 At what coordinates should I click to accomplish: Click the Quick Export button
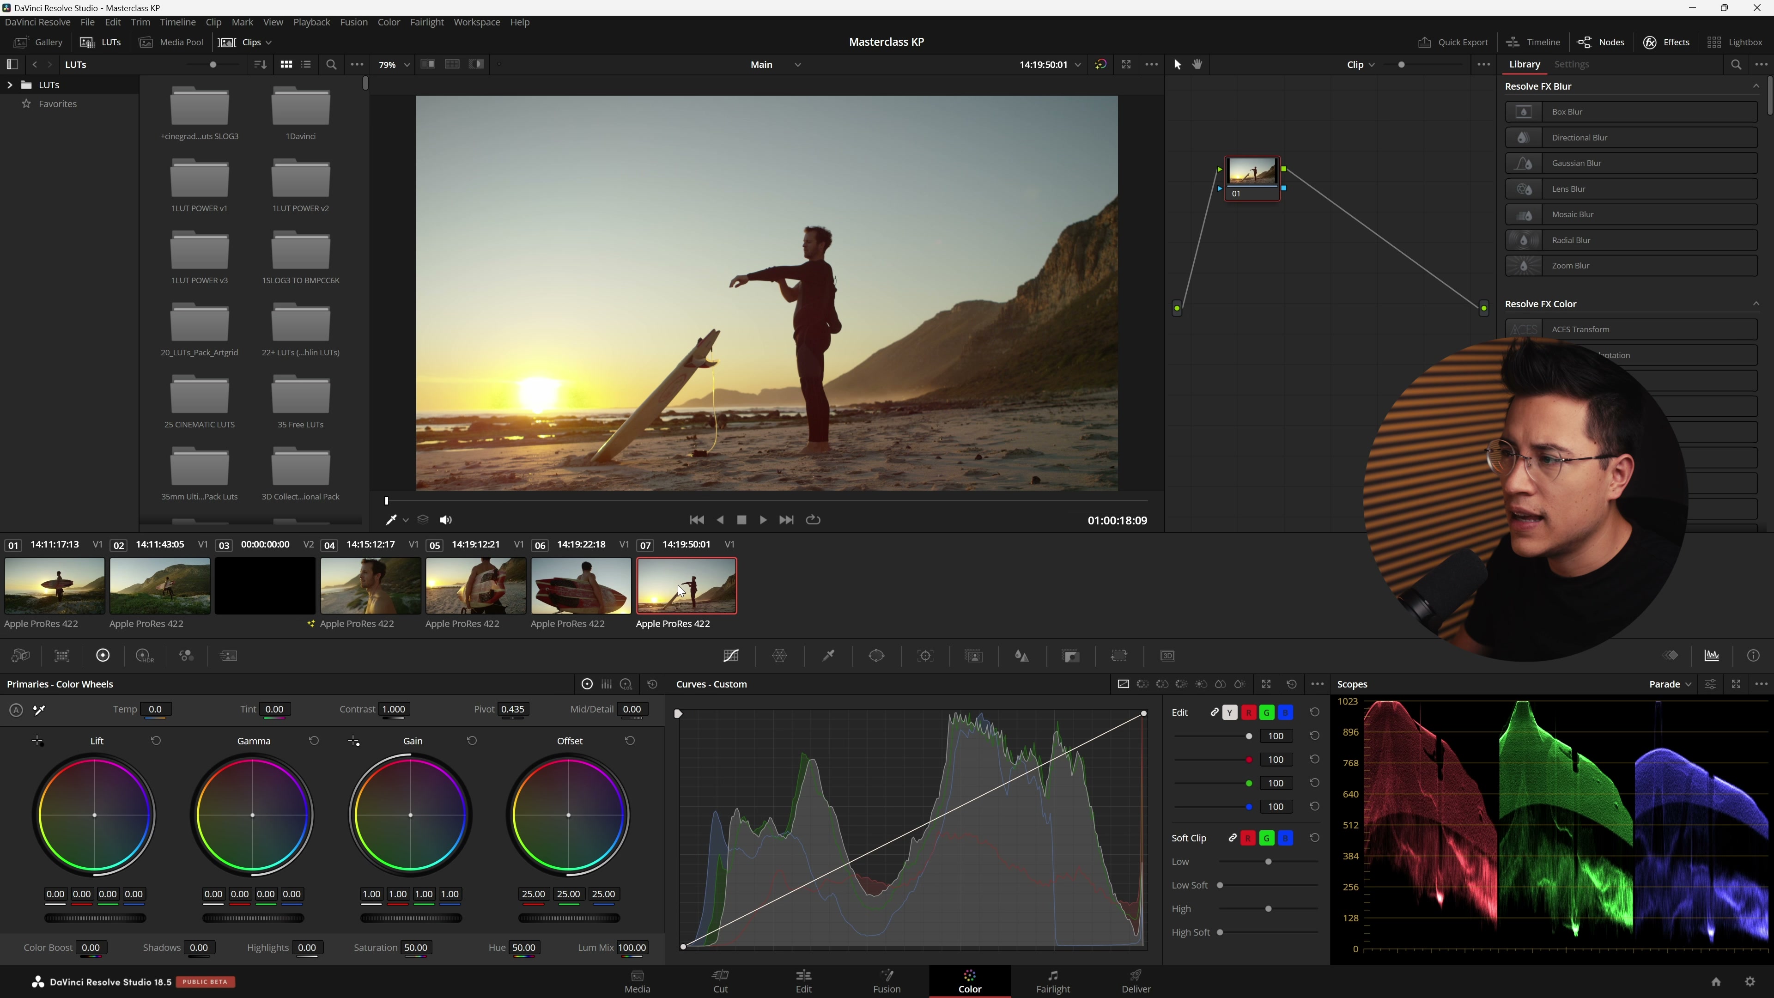pos(1453,42)
